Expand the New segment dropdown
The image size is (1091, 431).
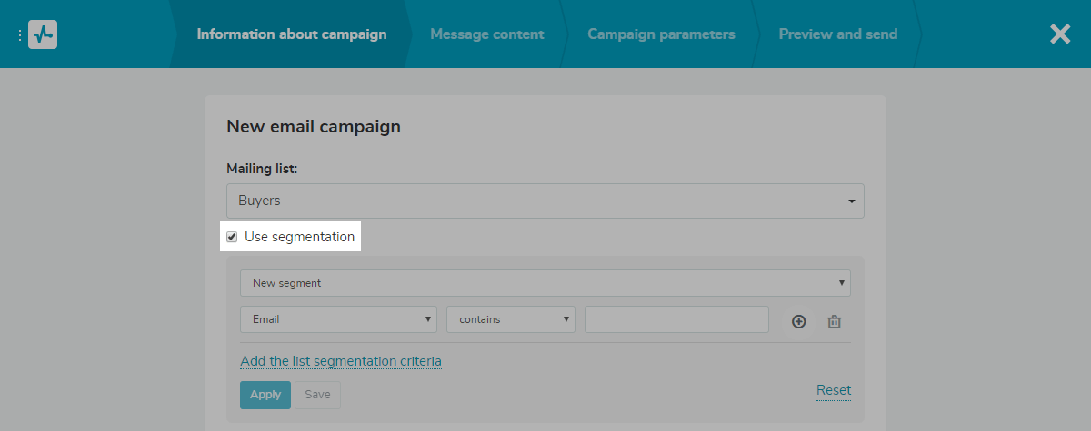(x=545, y=283)
